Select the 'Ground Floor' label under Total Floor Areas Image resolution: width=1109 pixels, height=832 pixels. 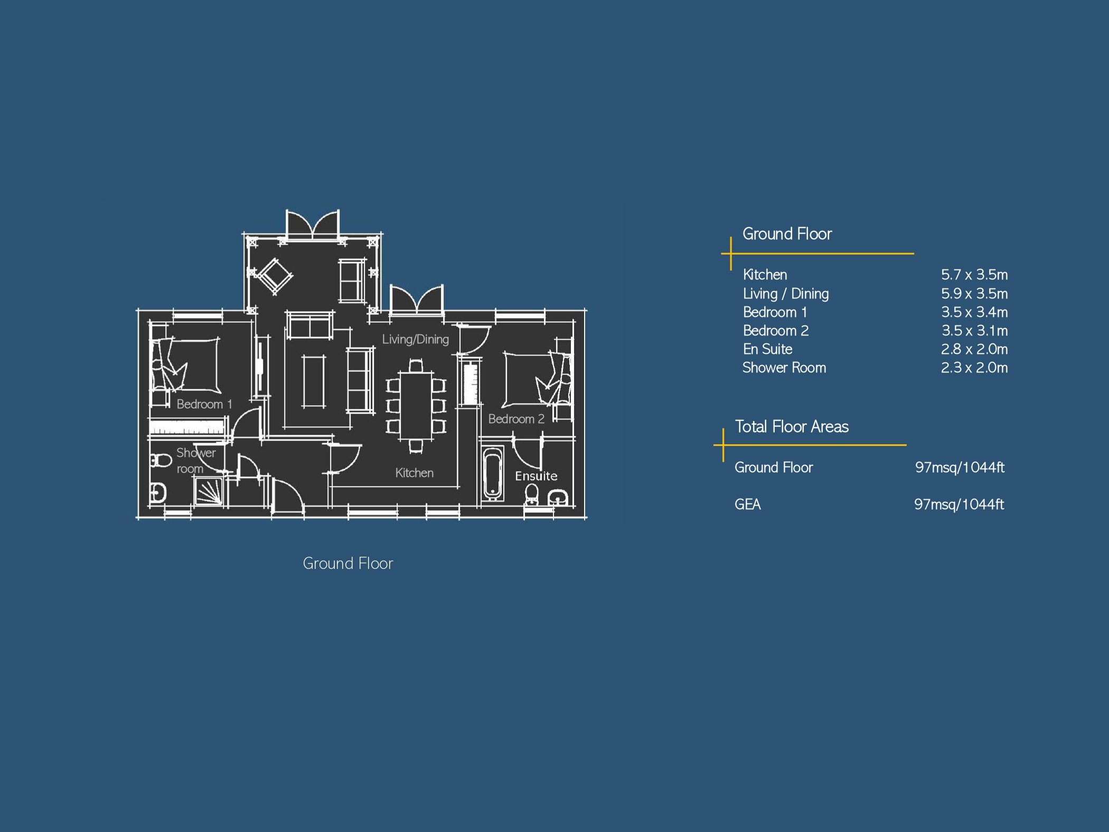774,468
